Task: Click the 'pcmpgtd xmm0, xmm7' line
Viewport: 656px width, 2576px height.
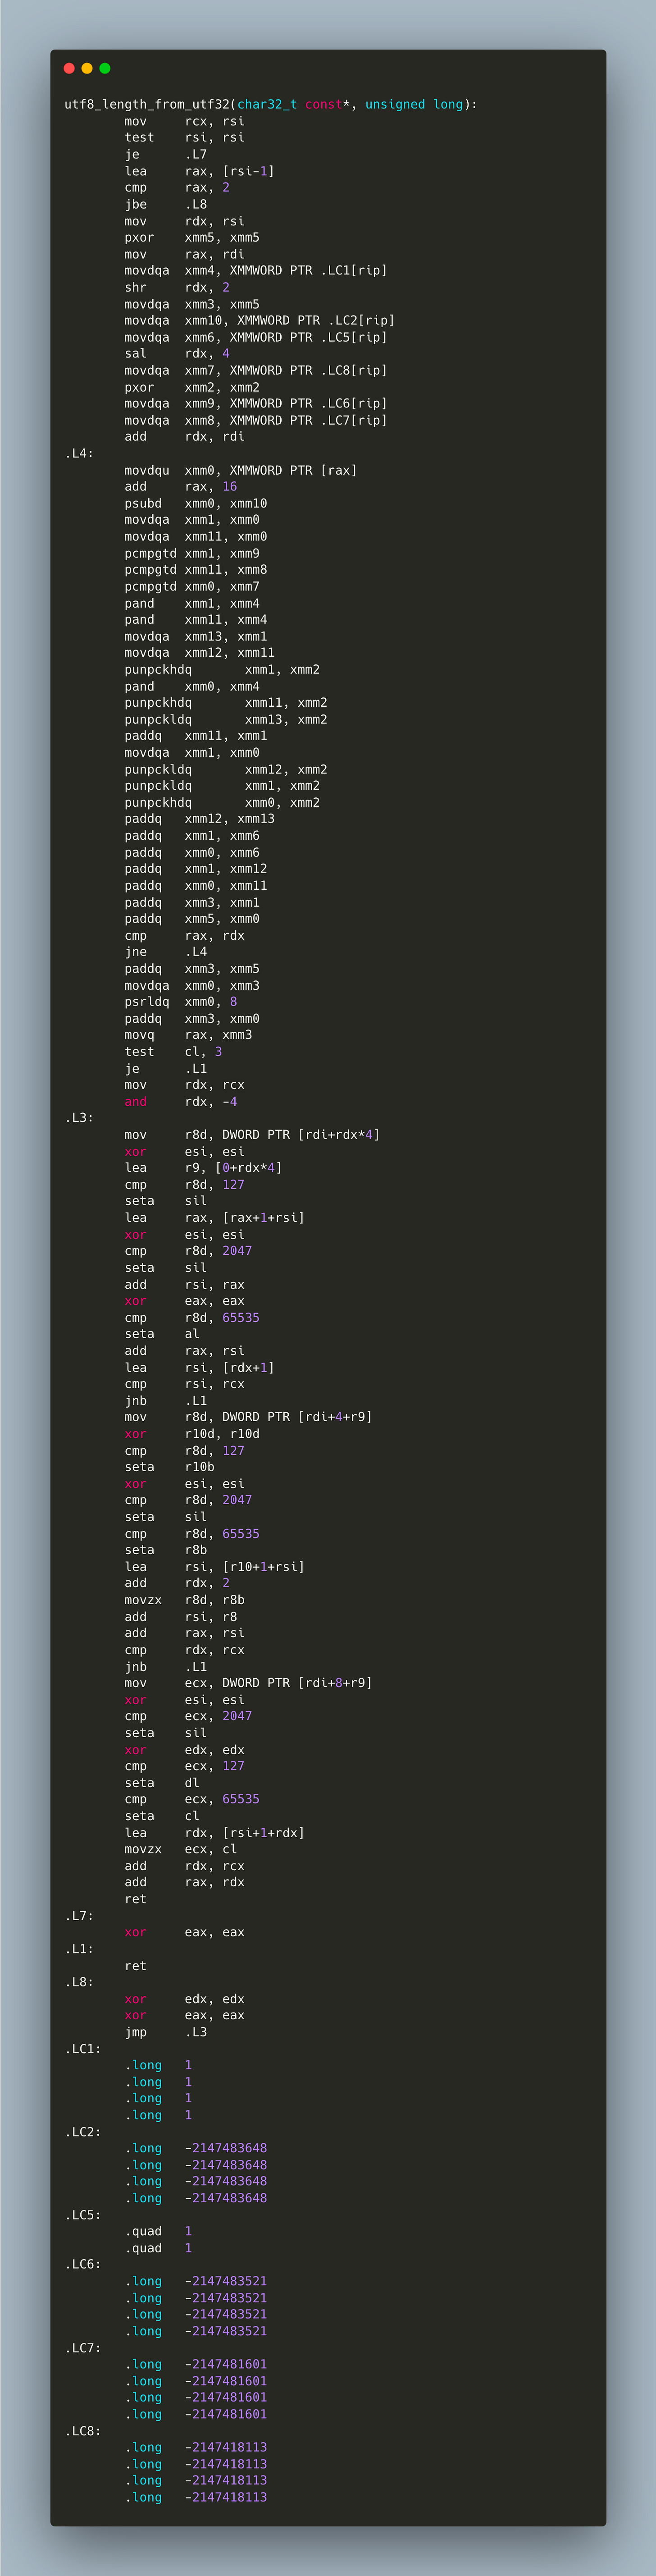Action: [192, 586]
